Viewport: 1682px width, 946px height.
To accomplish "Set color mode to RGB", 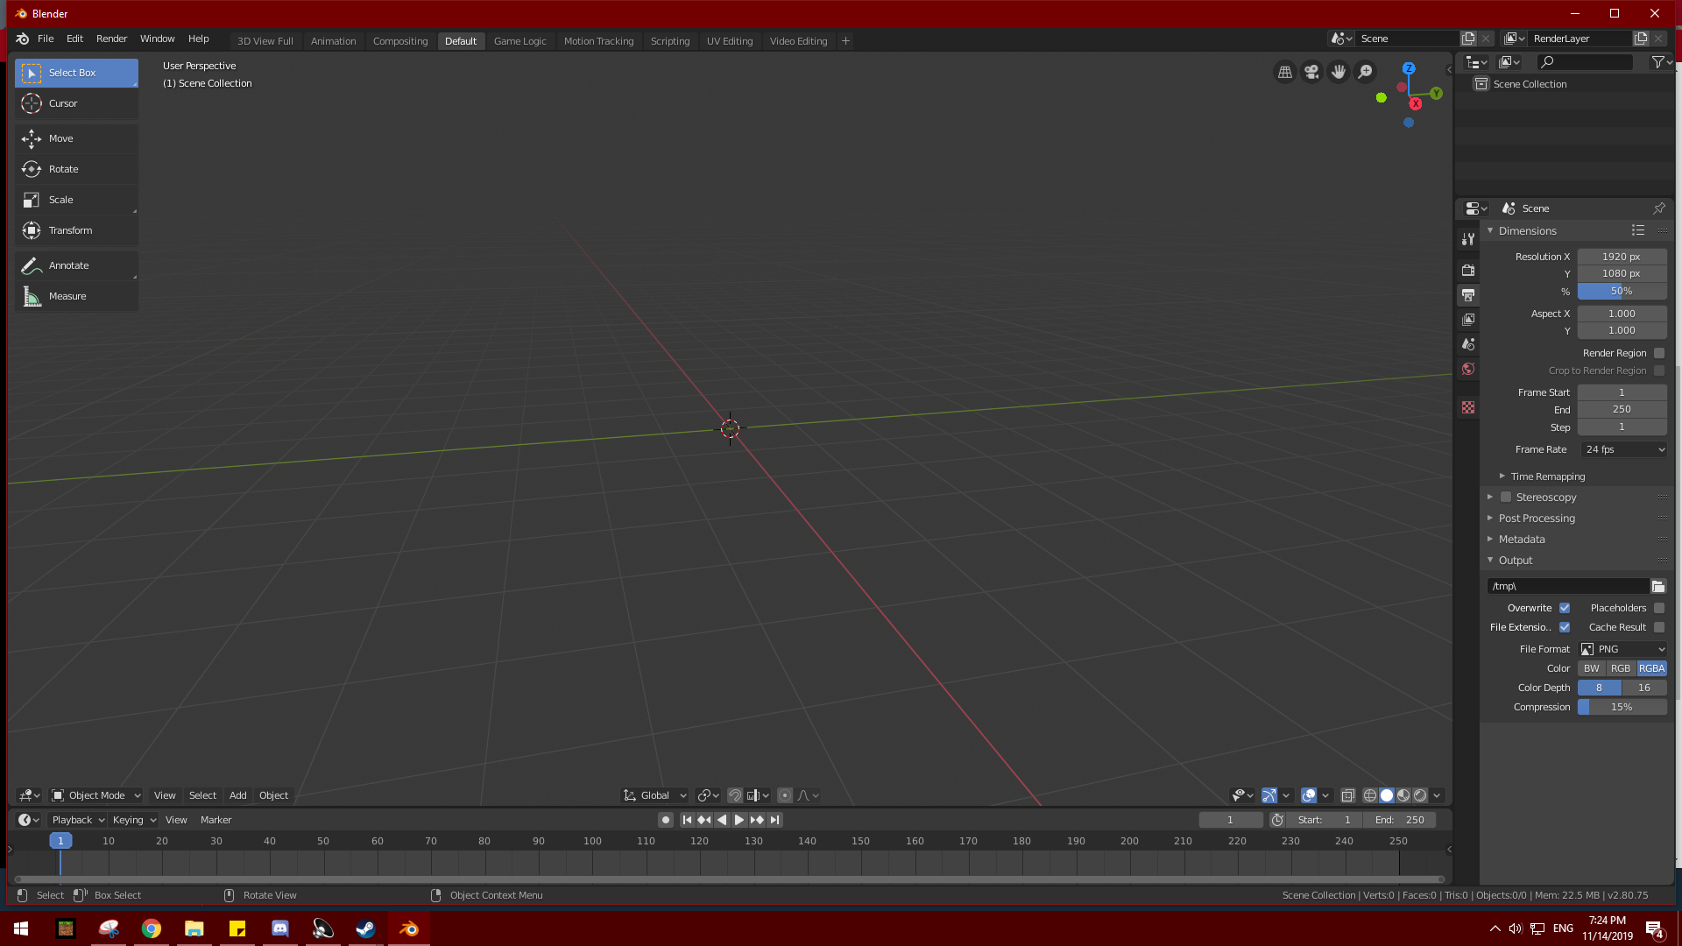I will [x=1621, y=668].
